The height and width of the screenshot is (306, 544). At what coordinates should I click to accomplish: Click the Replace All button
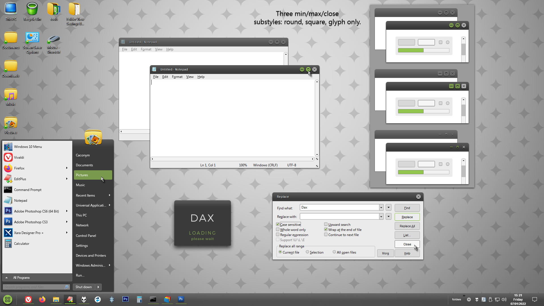point(407,226)
